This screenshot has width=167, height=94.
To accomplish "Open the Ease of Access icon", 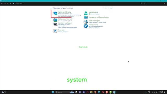I will [x=86, y=26].
